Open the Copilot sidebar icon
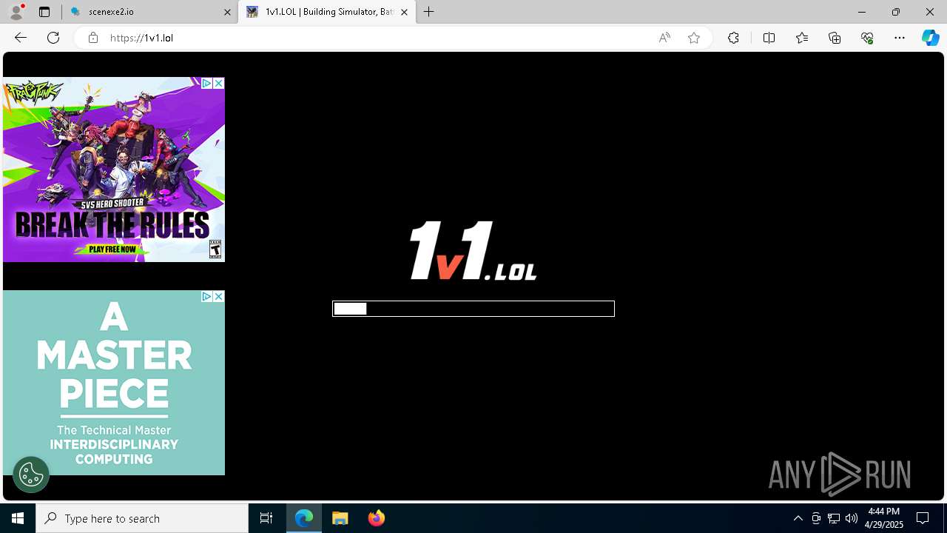The image size is (947, 533). coord(931,38)
